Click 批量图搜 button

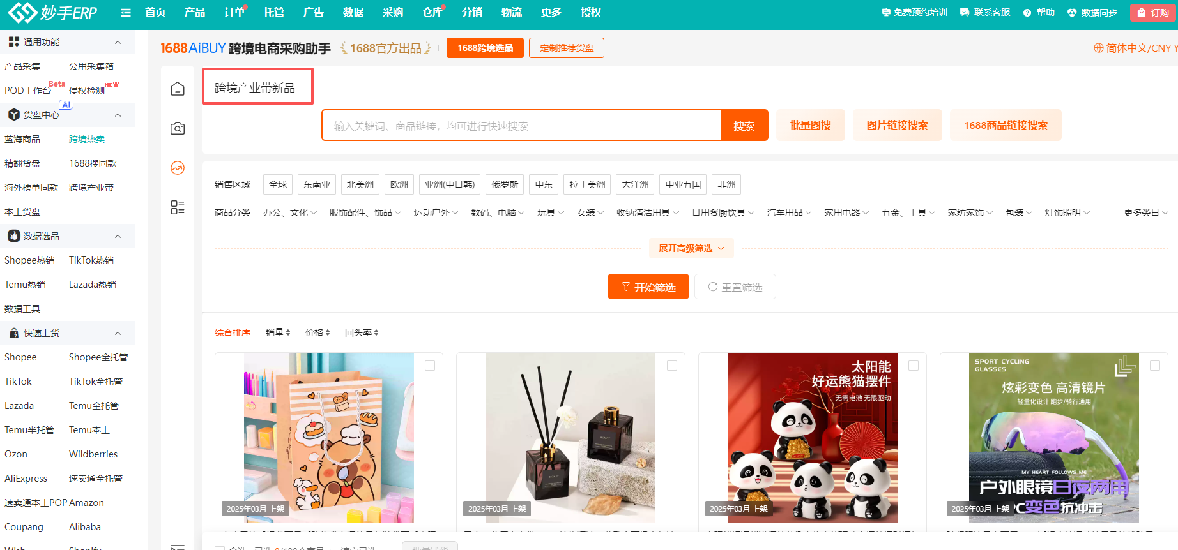(x=811, y=125)
